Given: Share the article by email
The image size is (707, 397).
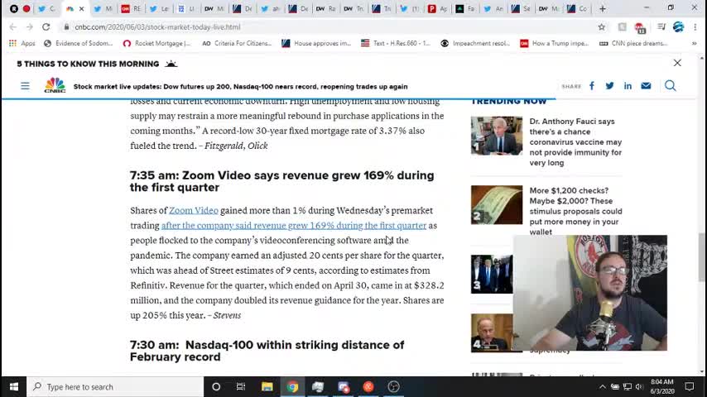Looking at the screenshot, I should tap(646, 86).
